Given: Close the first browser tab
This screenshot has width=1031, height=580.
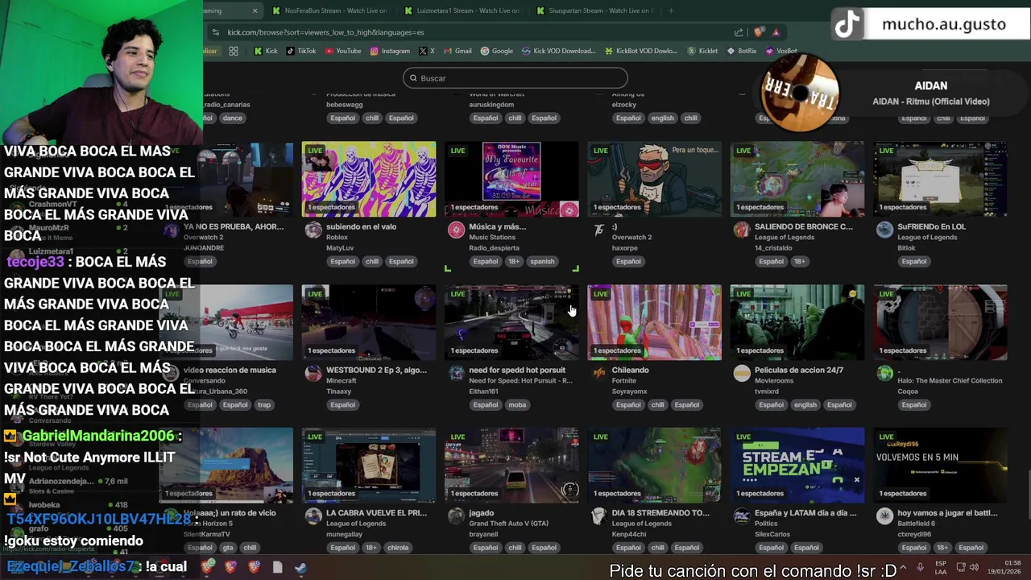Looking at the screenshot, I should (255, 10).
